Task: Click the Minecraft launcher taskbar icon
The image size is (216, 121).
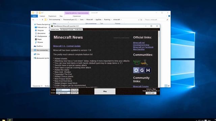Action: pos(10,120)
